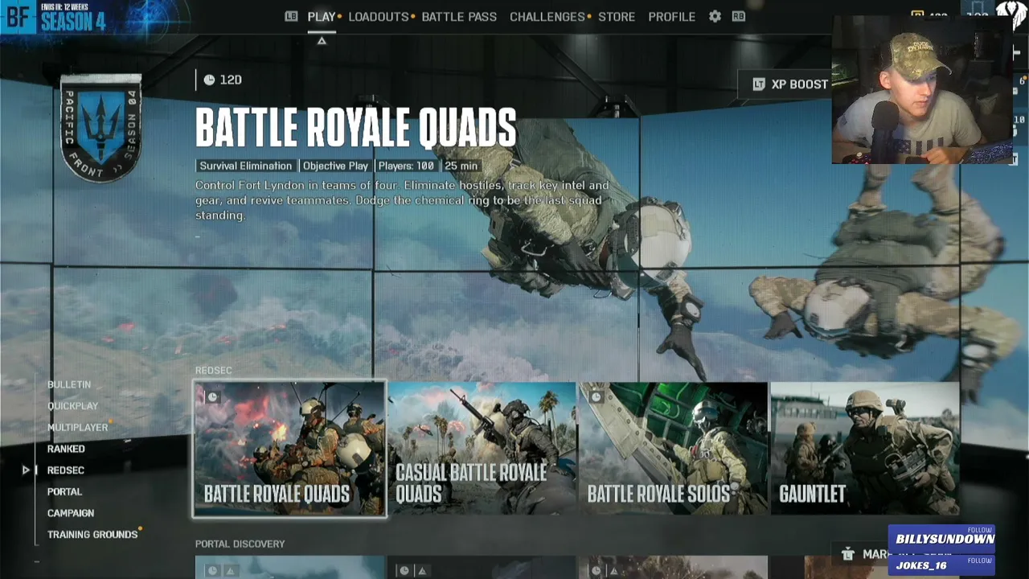Click the 'Players: 100' tag
Image resolution: width=1029 pixels, height=579 pixels.
(406, 166)
